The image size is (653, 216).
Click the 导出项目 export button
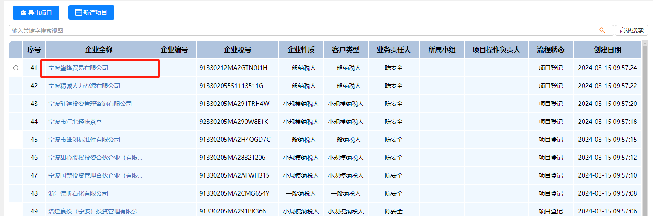tap(36, 13)
